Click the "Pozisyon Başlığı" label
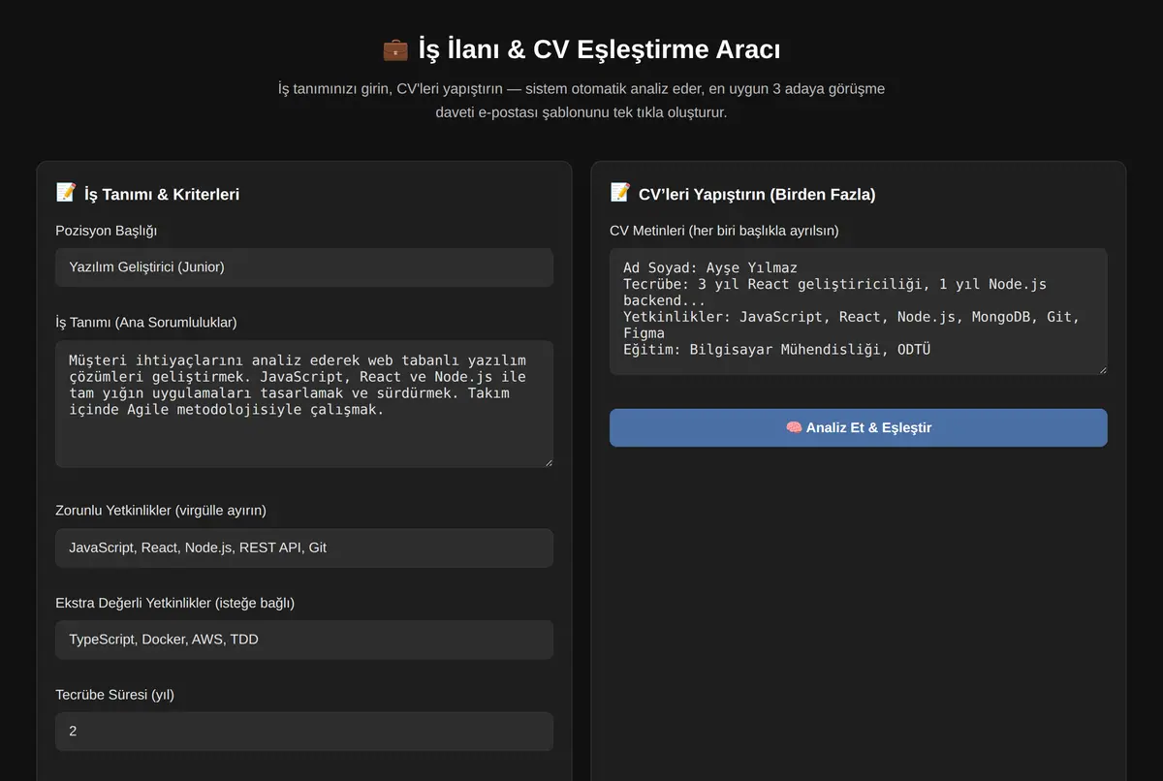 pos(107,231)
